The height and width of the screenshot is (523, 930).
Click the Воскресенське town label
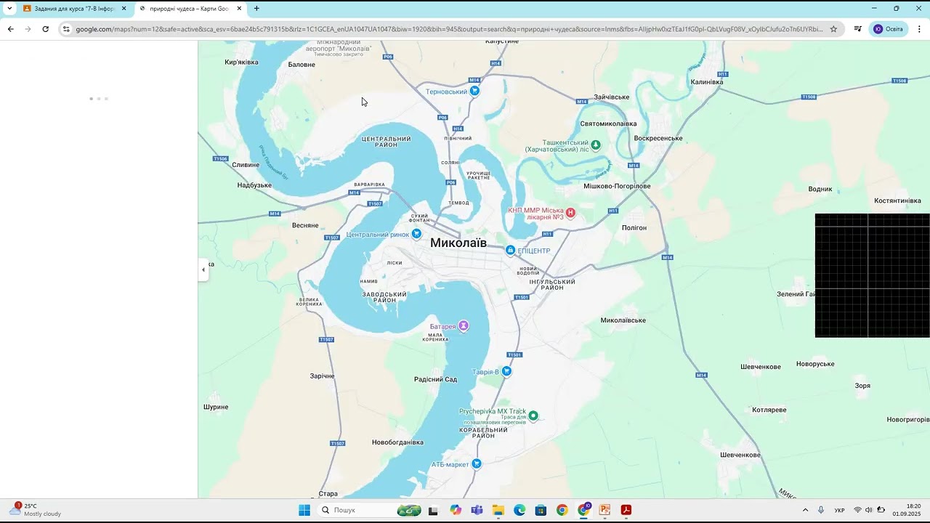tap(658, 138)
